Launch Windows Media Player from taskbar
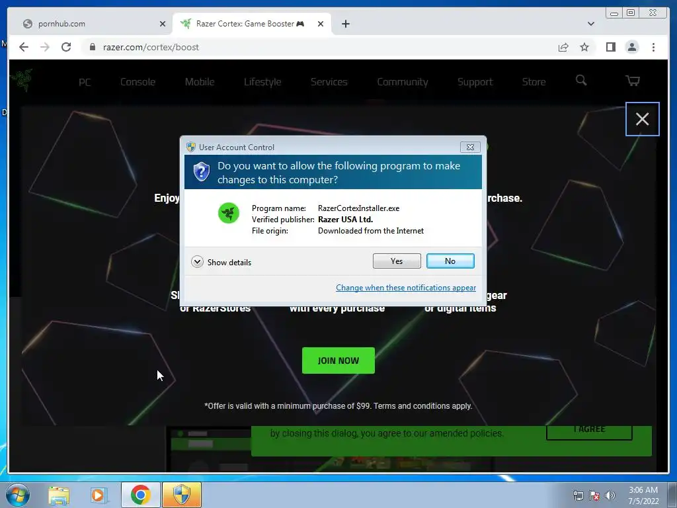Viewport: 677px width, 508px height. tap(98, 495)
